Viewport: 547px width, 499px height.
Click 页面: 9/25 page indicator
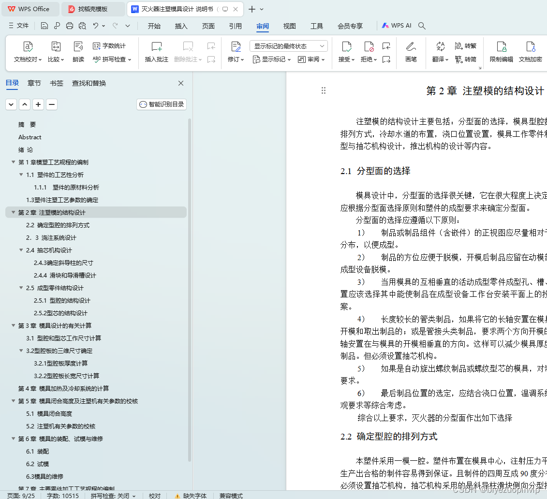(21, 496)
